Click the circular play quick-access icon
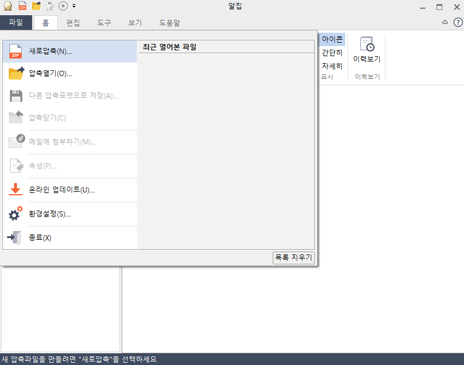Screen dimensions: 464x365 (x=63, y=6)
